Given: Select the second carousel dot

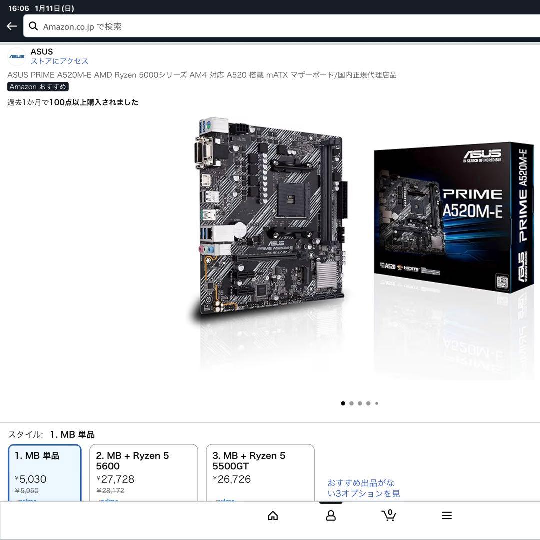Looking at the screenshot, I should point(351,403).
